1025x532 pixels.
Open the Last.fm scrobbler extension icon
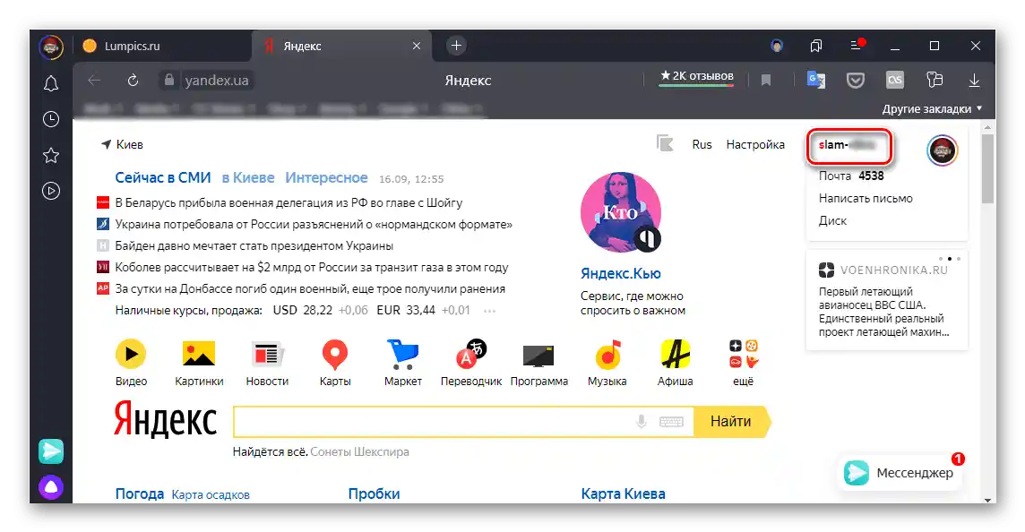click(895, 81)
